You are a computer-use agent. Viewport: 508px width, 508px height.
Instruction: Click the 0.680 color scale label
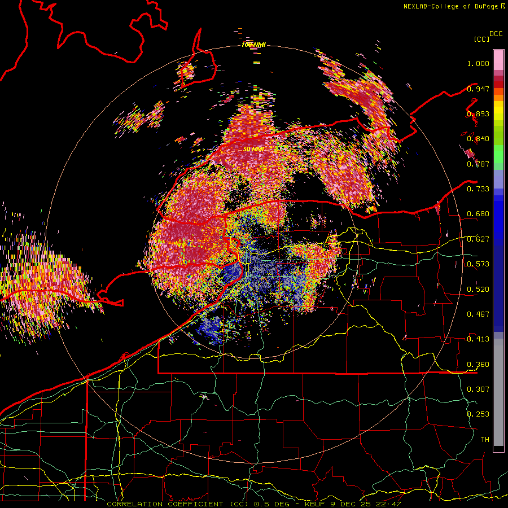coord(478,214)
